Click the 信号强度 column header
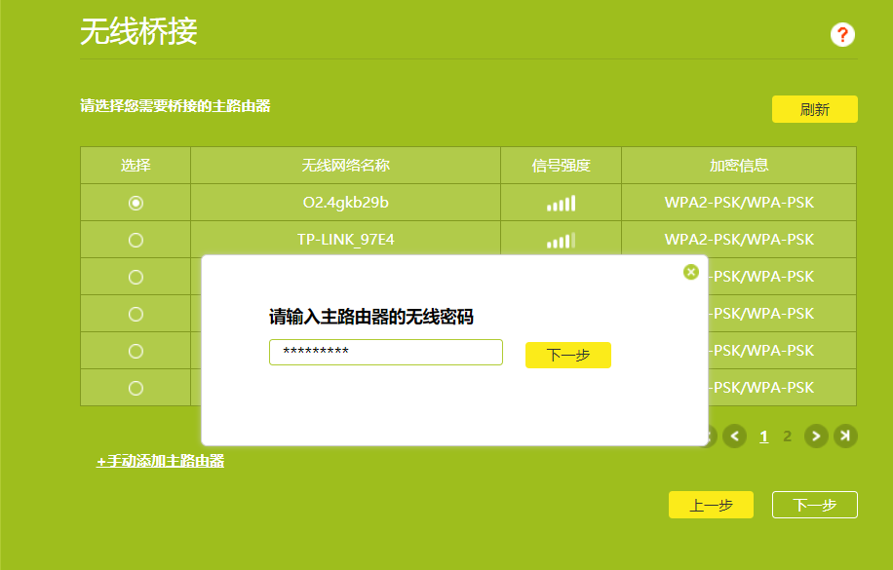893x570 pixels. 561,165
